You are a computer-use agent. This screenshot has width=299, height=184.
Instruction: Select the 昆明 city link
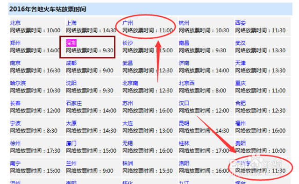184,123
